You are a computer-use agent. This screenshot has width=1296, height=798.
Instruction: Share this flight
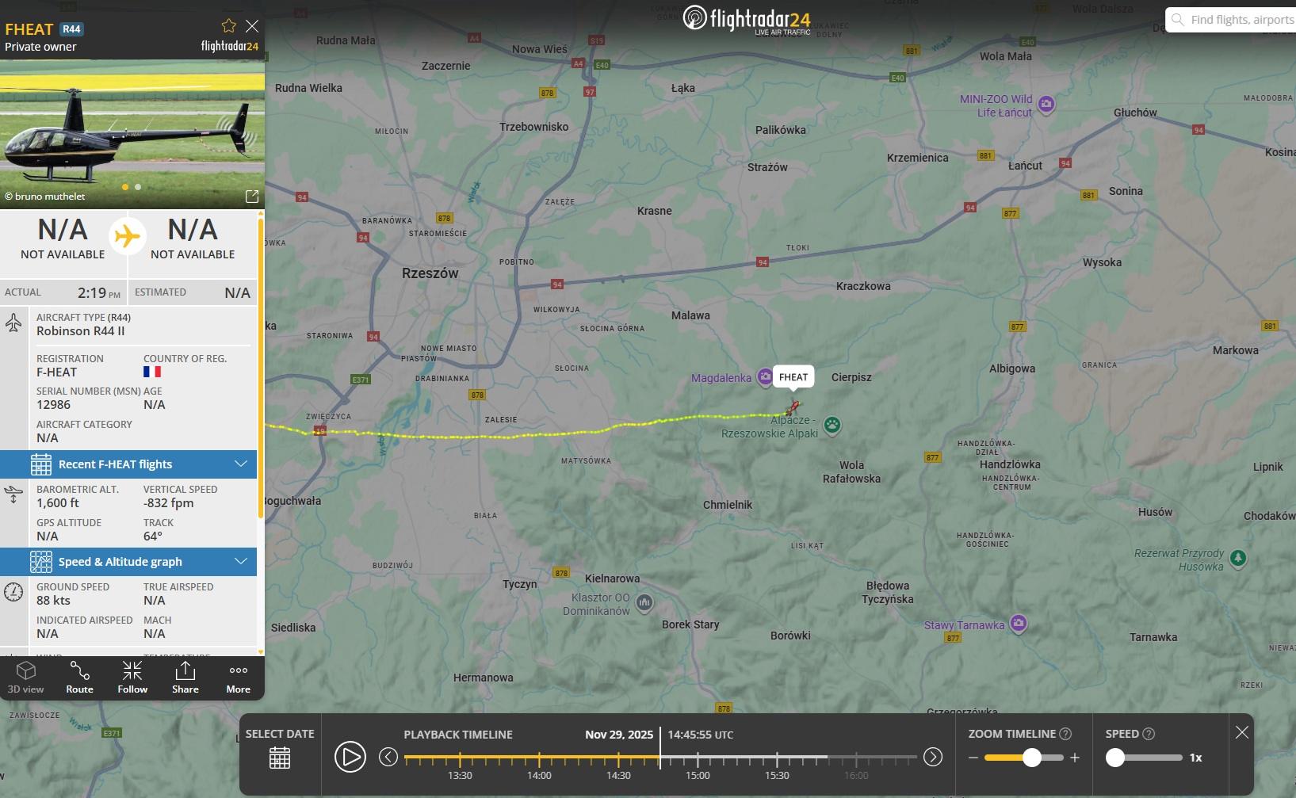tap(185, 678)
